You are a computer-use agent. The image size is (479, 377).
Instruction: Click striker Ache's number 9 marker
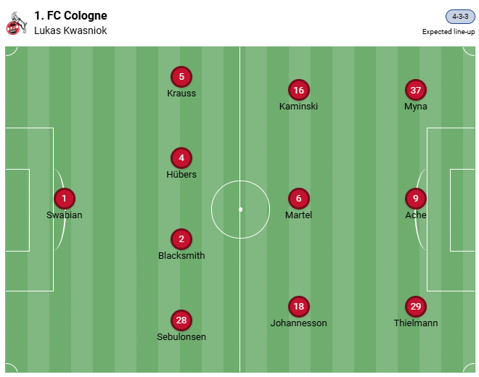click(415, 198)
